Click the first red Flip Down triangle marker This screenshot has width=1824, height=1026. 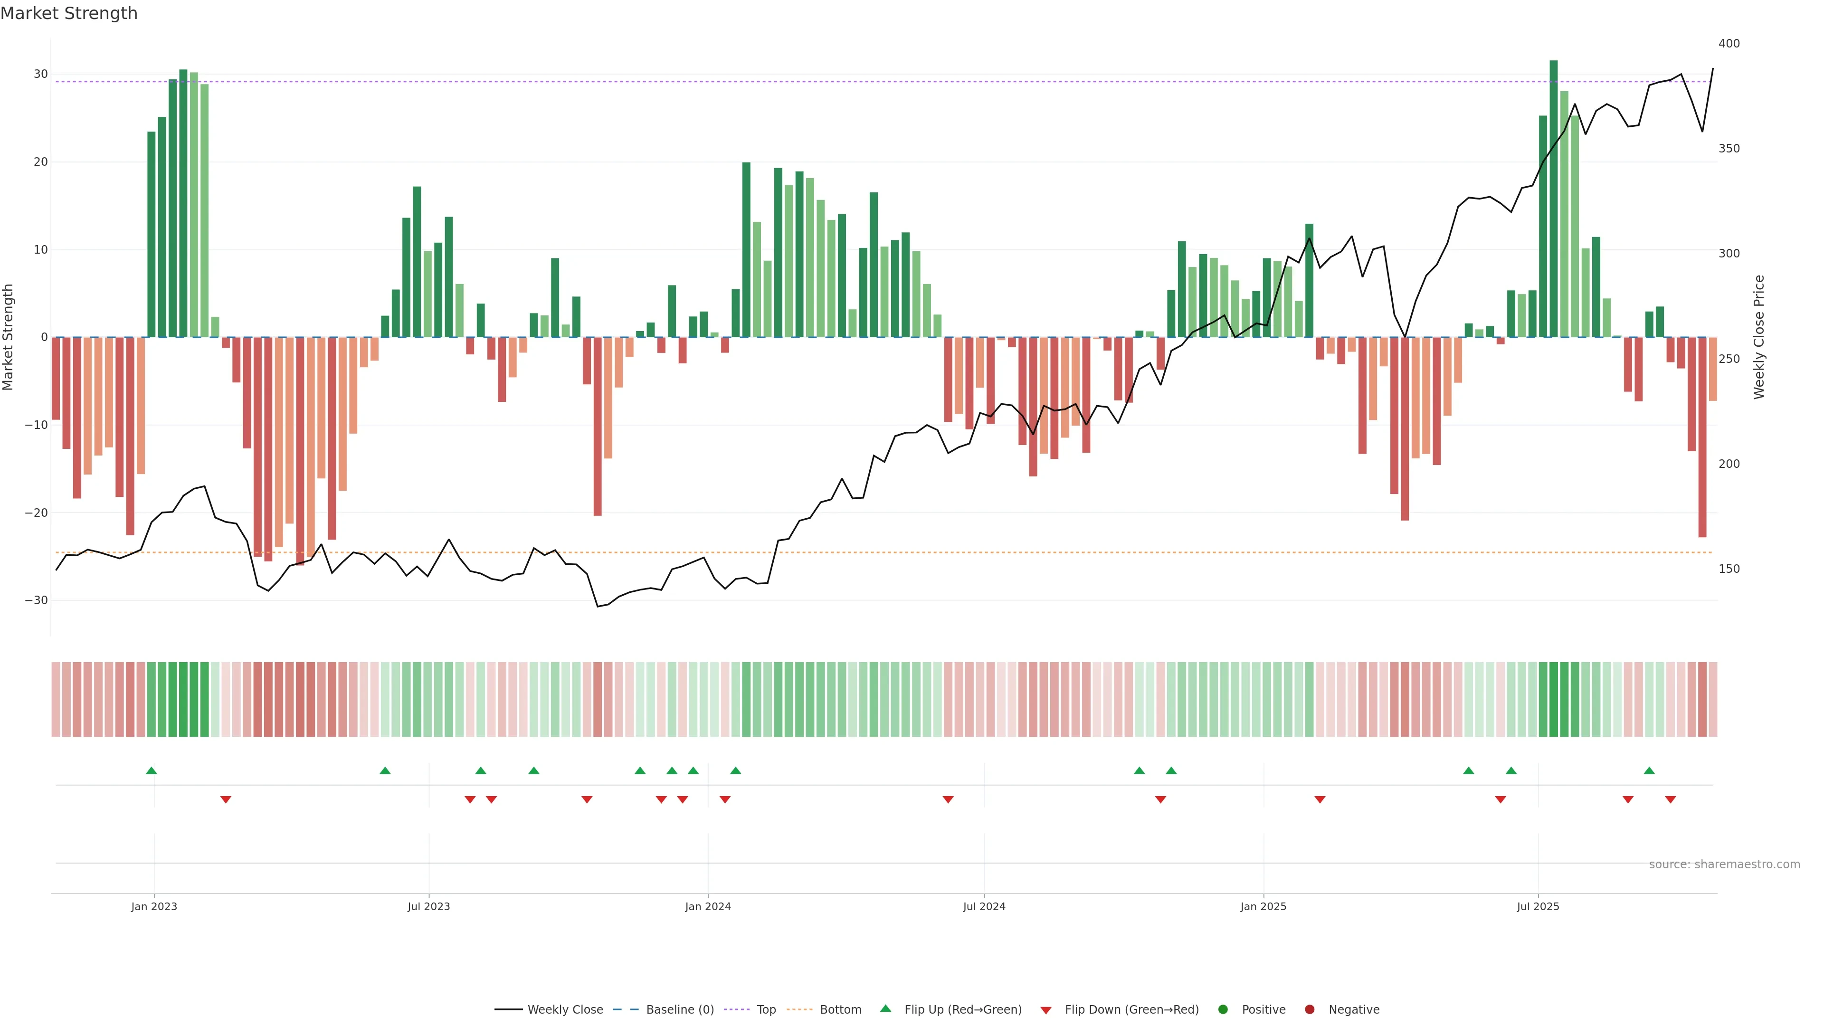pos(225,799)
